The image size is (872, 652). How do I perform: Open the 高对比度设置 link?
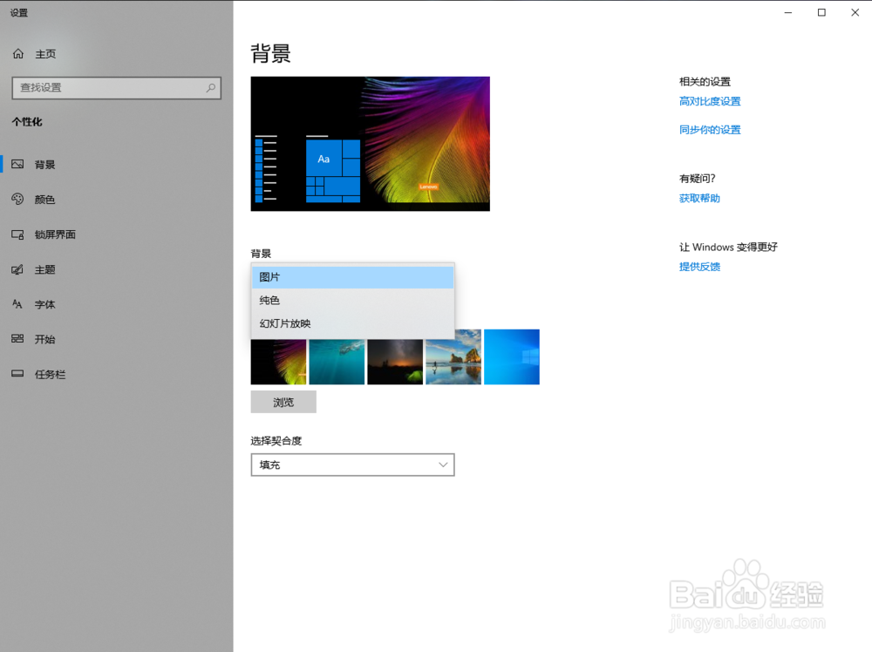pos(710,101)
